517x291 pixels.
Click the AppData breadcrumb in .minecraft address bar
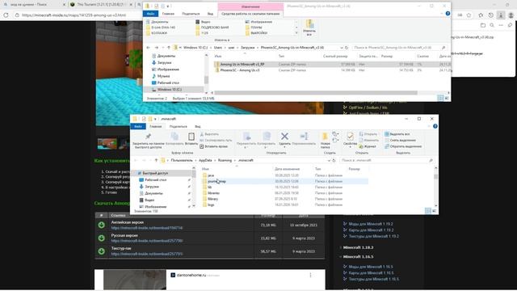tap(205, 160)
